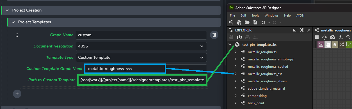Click the Redo arrow in Substance Designer
Screen dimensions: 352x109
275,22
